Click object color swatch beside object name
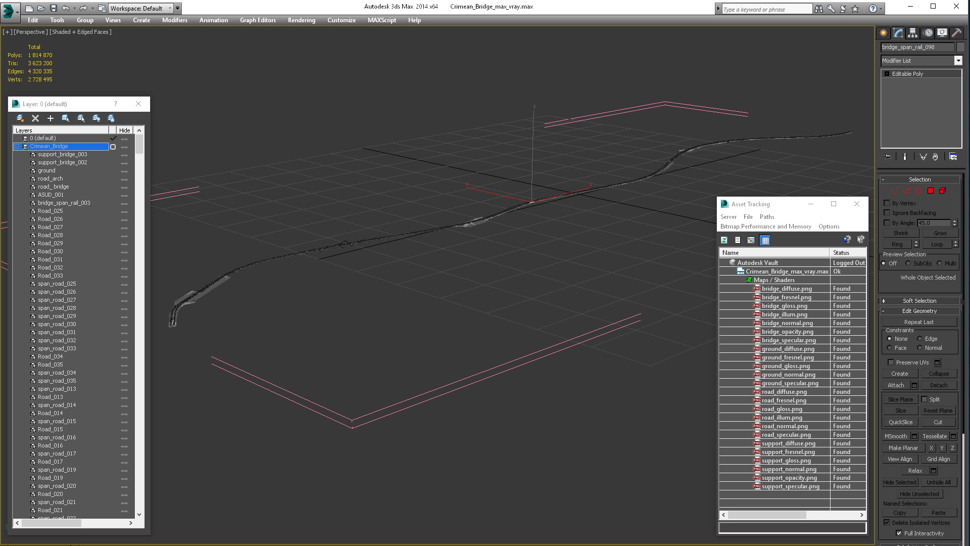This screenshot has width=970, height=546. 960,47
